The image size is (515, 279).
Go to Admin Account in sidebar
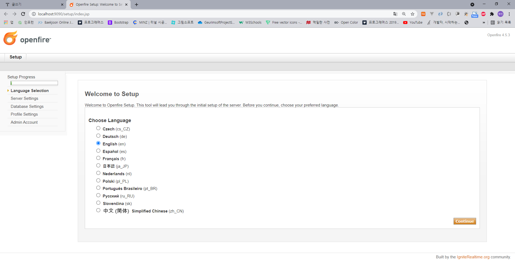(24, 122)
